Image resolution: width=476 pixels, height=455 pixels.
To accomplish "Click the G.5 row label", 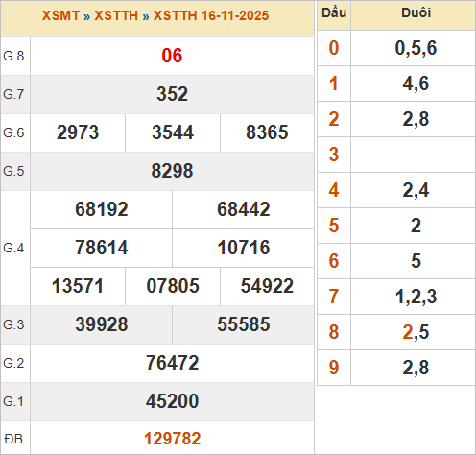I will (x=13, y=171).
